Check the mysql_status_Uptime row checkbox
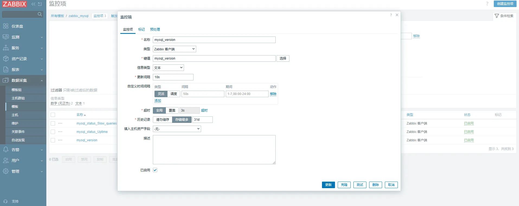 point(53,132)
